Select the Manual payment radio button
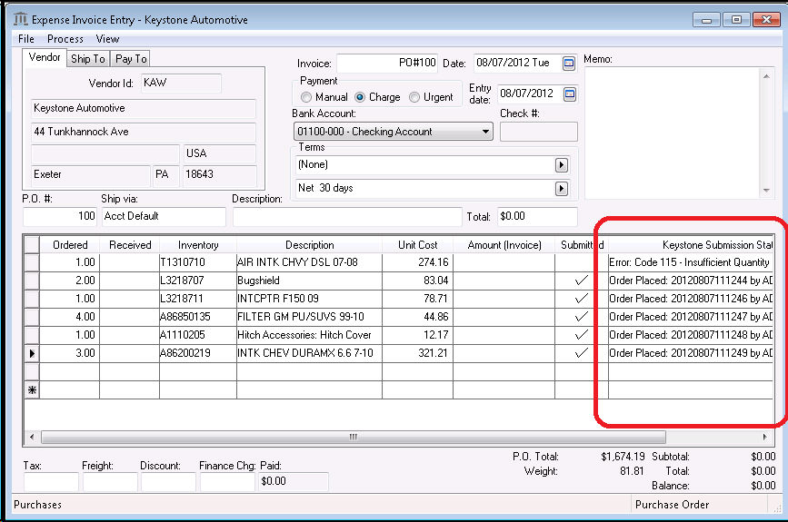788x522 pixels. (306, 97)
